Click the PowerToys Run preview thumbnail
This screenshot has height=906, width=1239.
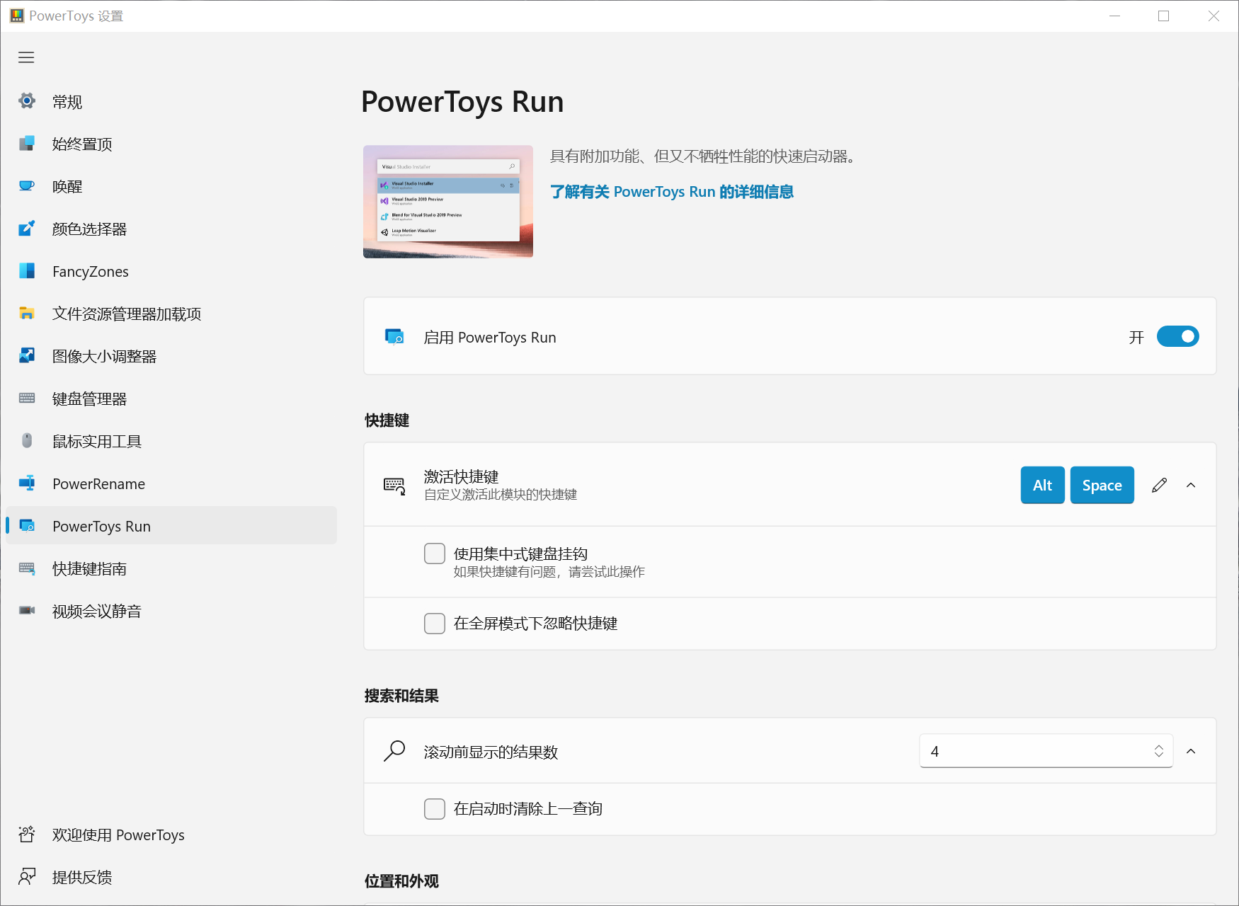coord(448,202)
